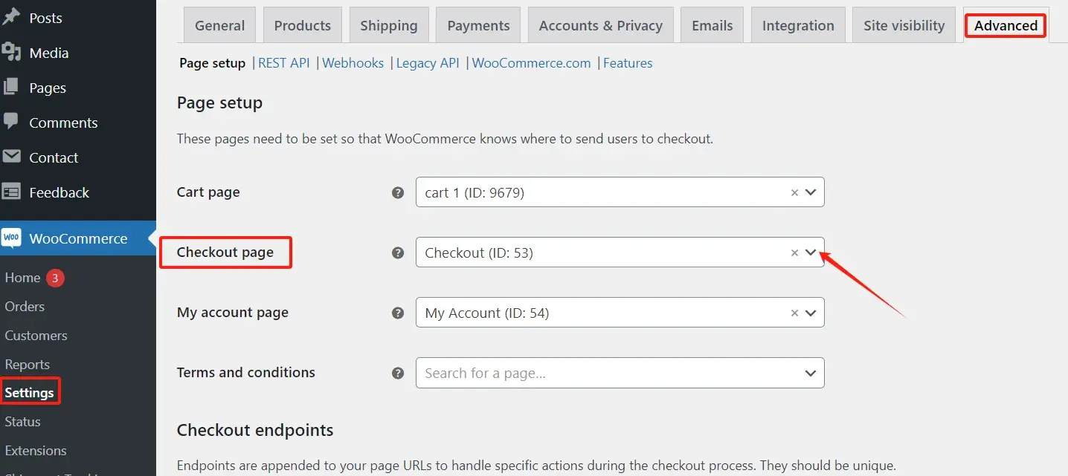This screenshot has height=476, width=1068.
Task: Click the help icon beside My account page
Action: click(398, 313)
